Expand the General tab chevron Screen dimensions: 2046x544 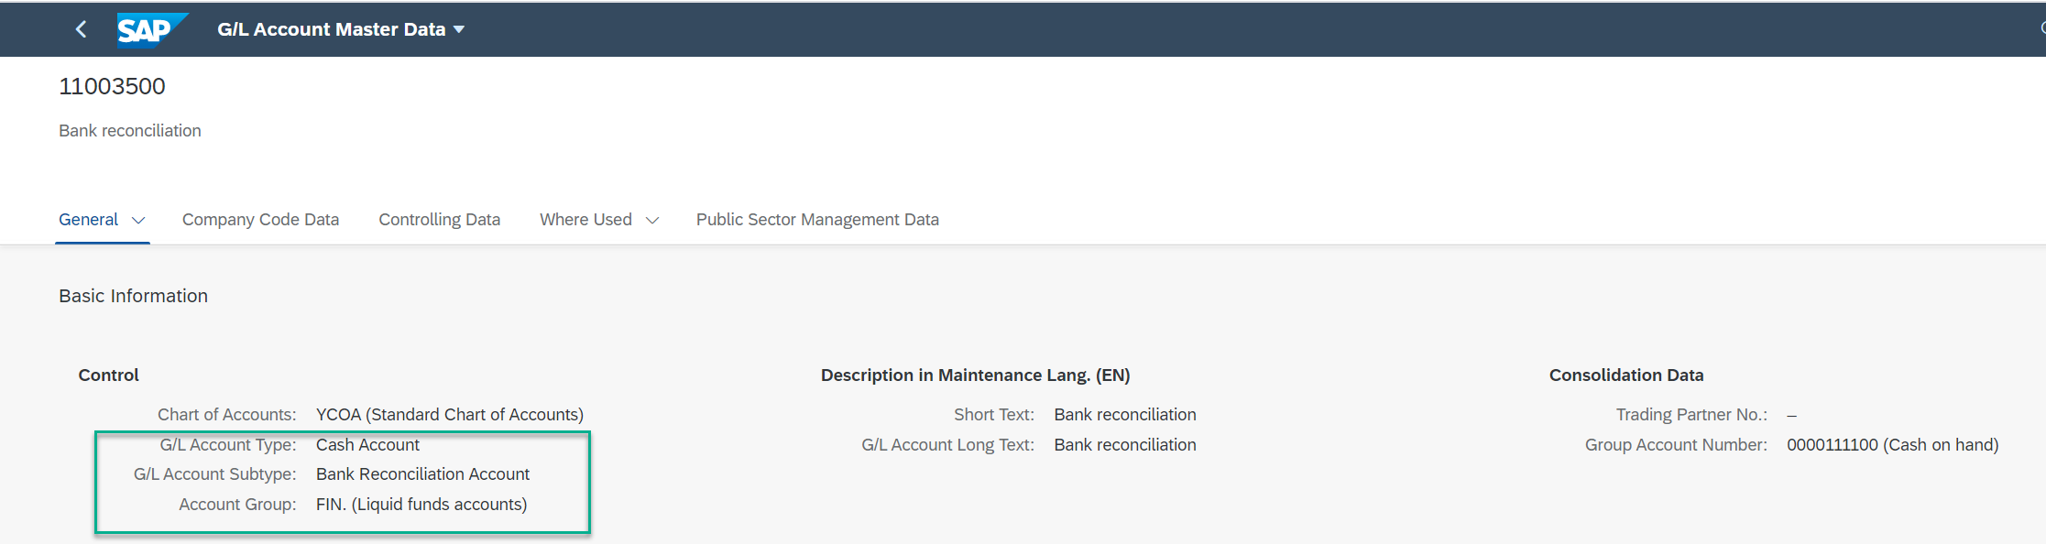(x=138, y=221)
